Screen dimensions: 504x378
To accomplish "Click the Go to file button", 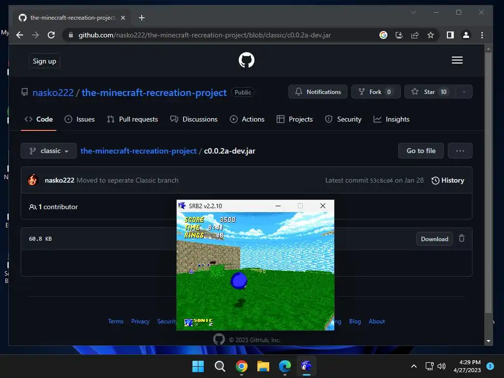I will point(421,151).
